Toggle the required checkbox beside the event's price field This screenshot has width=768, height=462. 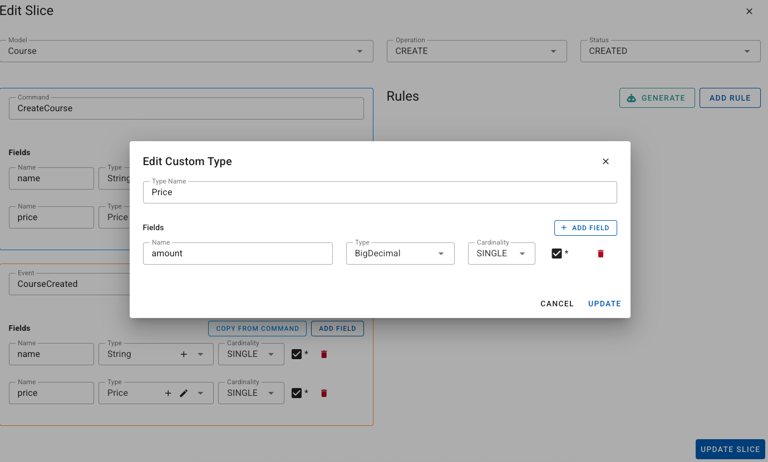(x=297, y=393)
